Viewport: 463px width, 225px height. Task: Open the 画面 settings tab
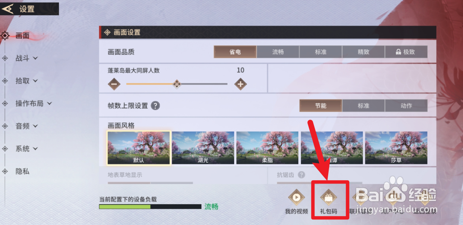22,36
